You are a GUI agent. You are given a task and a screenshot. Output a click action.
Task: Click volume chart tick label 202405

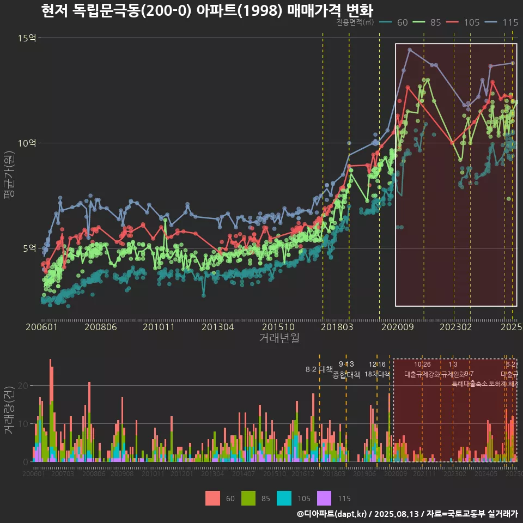pyautogui.click(x=486, y=473)
